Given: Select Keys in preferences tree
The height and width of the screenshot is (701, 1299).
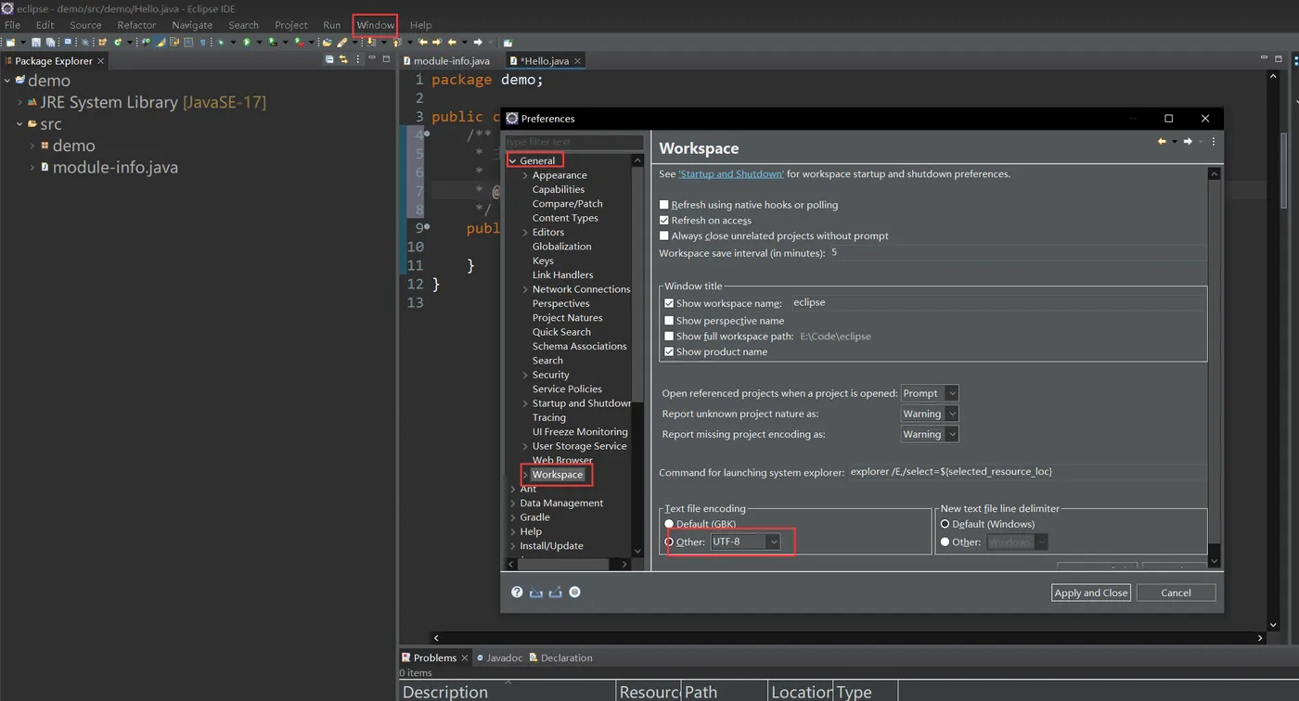Looking at the screenshot, I should pos(543,261).
